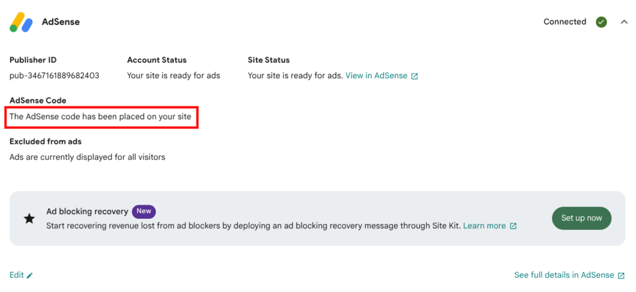This screenshot has height=292, width=636.
Task: Click external-link icon after Learn more
Action: 513,226
